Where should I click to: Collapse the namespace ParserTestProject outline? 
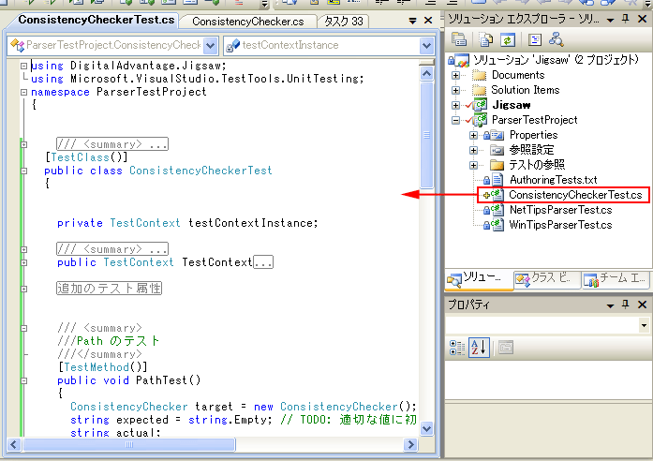coord(23,92)
